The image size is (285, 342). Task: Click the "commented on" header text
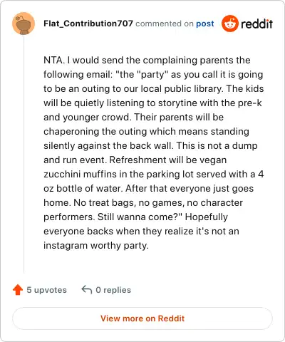(x=165, y=24)
